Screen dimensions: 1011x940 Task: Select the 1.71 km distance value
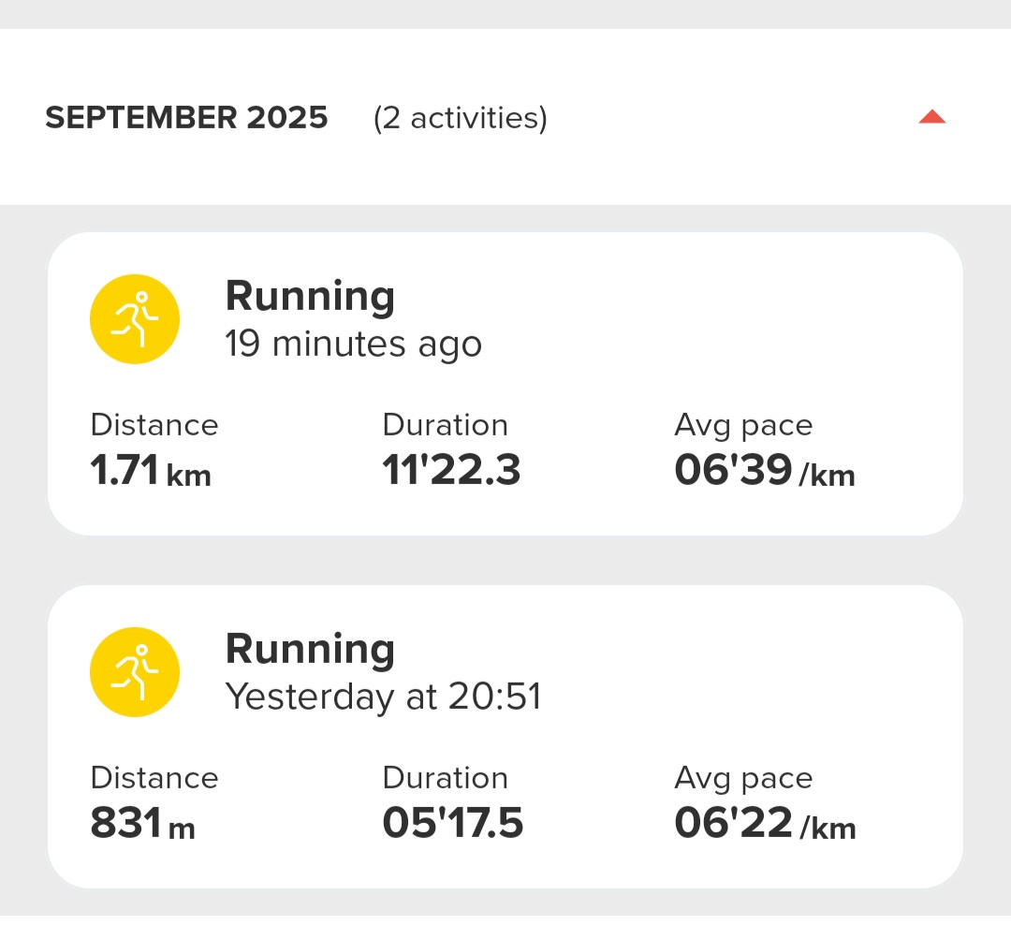(151, 470)
